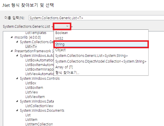Select the Collection<System.String> option
This screenshot has width=164, height=126.
[101, 61]
